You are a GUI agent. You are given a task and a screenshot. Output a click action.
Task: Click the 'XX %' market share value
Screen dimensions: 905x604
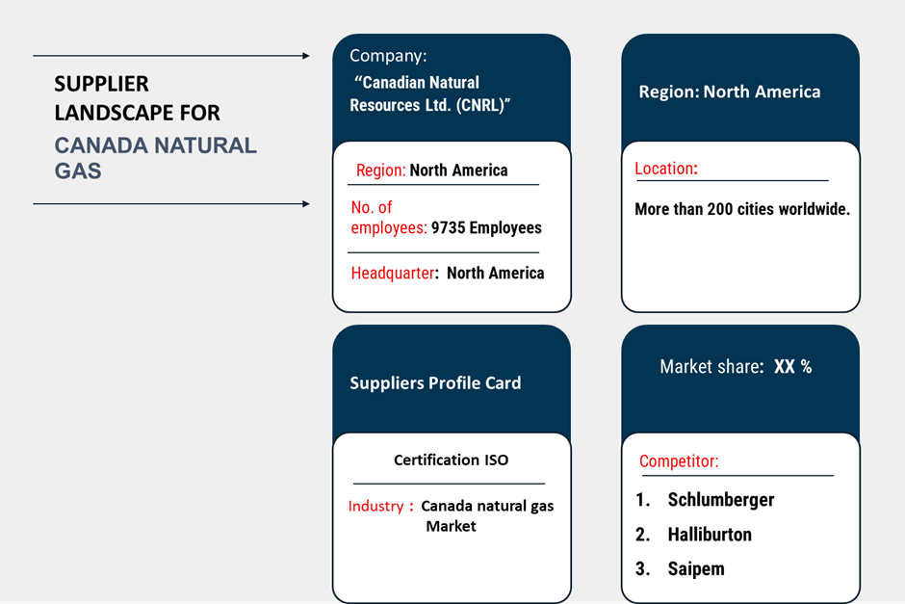pos(792,367)
